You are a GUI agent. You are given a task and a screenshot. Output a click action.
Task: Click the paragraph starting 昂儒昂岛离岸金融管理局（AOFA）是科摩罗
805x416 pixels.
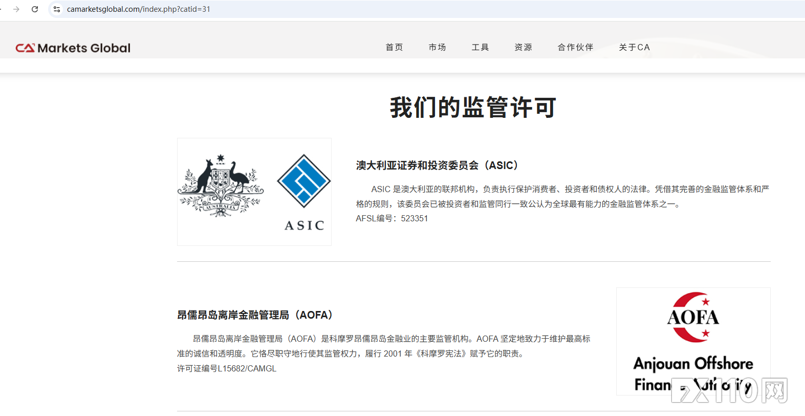coord(384,346)
